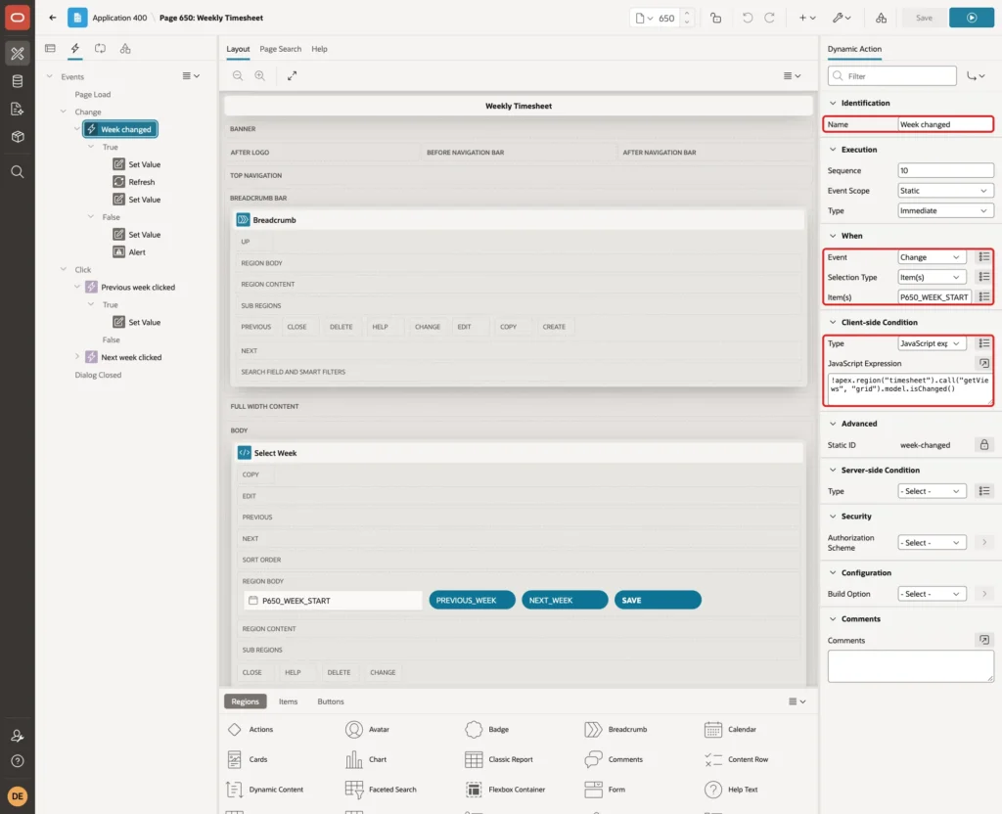Image resolution: width=1002 pixels, height=814 pixels.
Task: Expand the layout to full screen
Action: pyautogui.click(x=292, y=76)
